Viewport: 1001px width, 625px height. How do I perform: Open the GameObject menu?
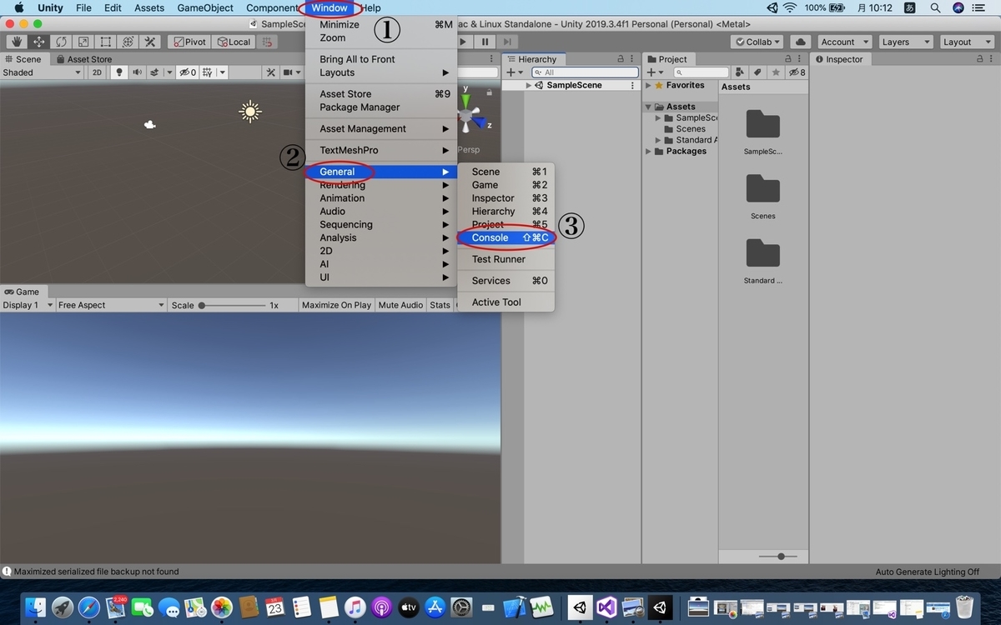[205, 7]
